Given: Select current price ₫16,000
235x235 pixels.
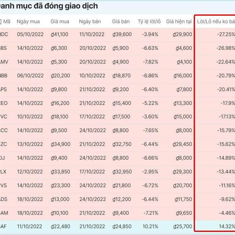Looking at the screenshot, I should coord(183,76).
